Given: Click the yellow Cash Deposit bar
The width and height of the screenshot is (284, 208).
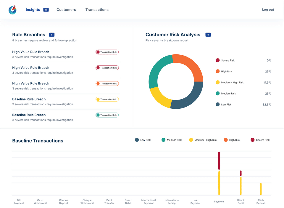Looking at the screenshot, I should [261, 189].
